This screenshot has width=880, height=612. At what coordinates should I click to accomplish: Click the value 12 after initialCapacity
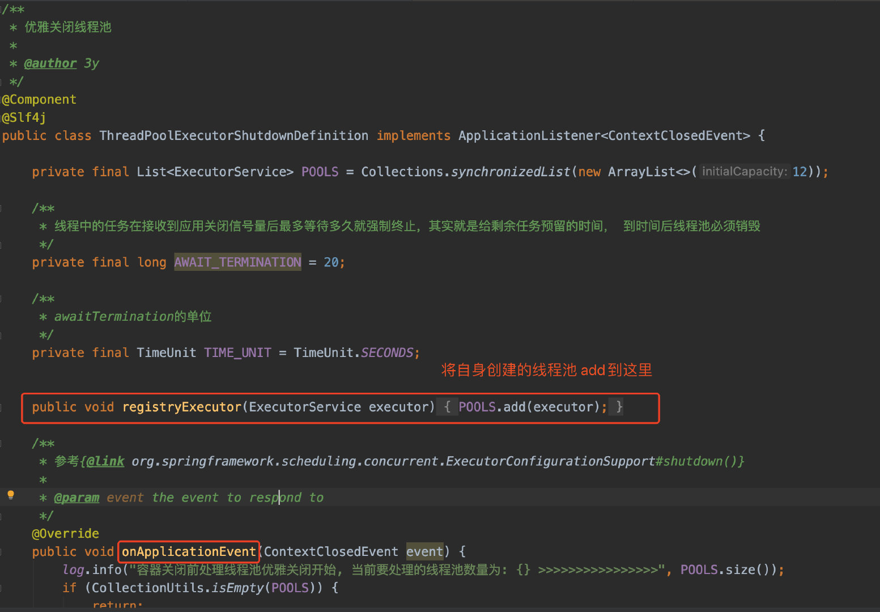pyautogui.click(x=800, y=172)
